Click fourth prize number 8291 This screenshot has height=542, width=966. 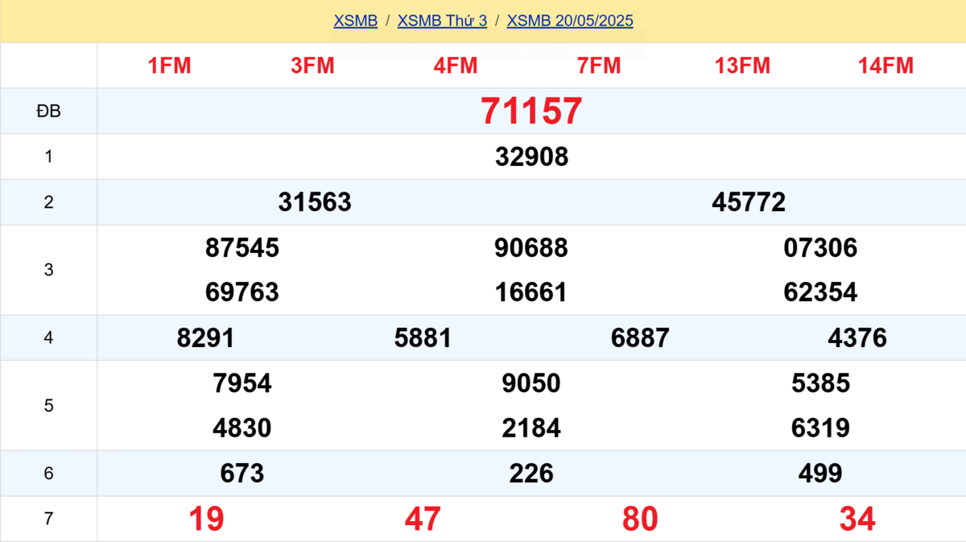(205, 338)
